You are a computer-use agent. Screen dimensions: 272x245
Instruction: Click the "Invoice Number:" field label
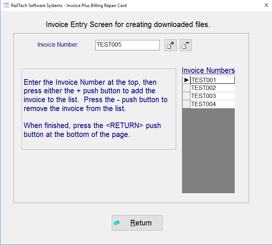point(58,45)
